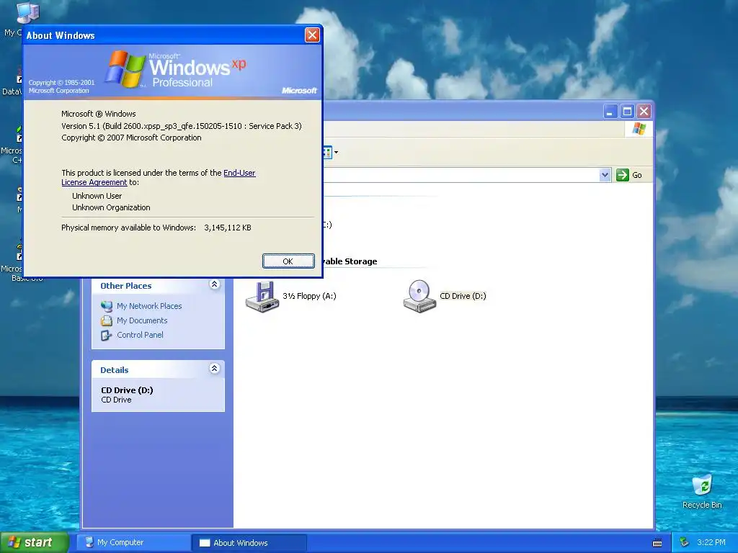738x553 pixels.
Task: Click the Version 5.1 build text line
Action: [x=182, y=126]
